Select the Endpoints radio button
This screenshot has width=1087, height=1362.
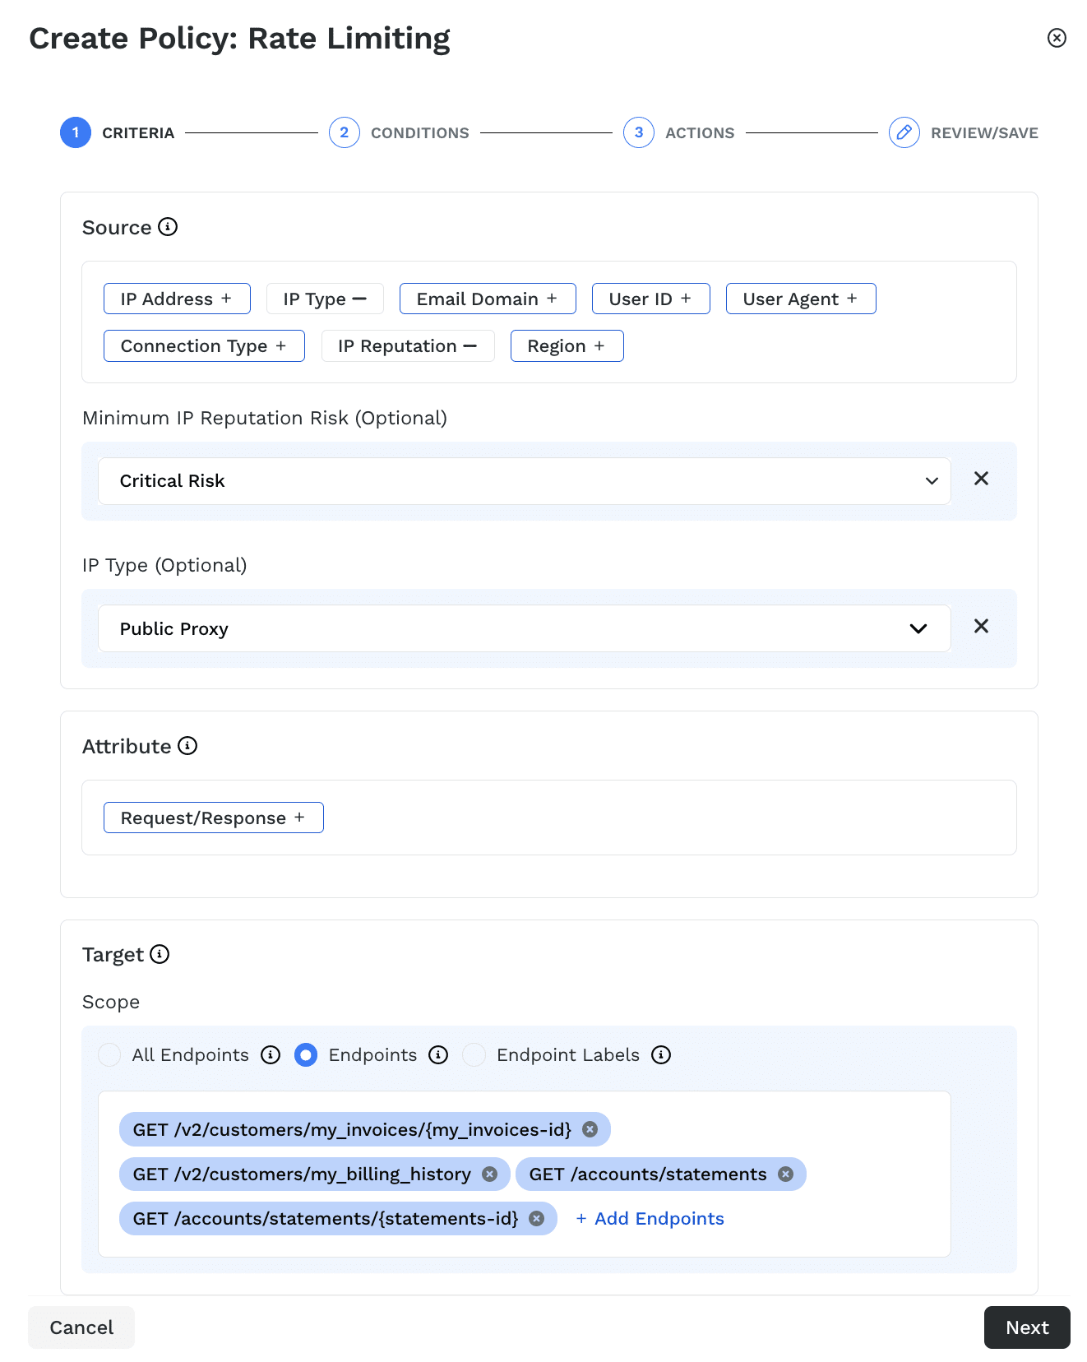tap(306, 1055)
